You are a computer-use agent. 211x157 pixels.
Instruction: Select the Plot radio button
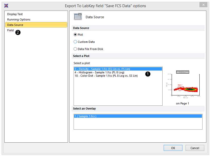(75, 35)
